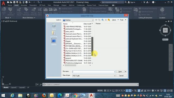Click Sign In in title bar
Screen dimensions: 174x98
[132, 2]
